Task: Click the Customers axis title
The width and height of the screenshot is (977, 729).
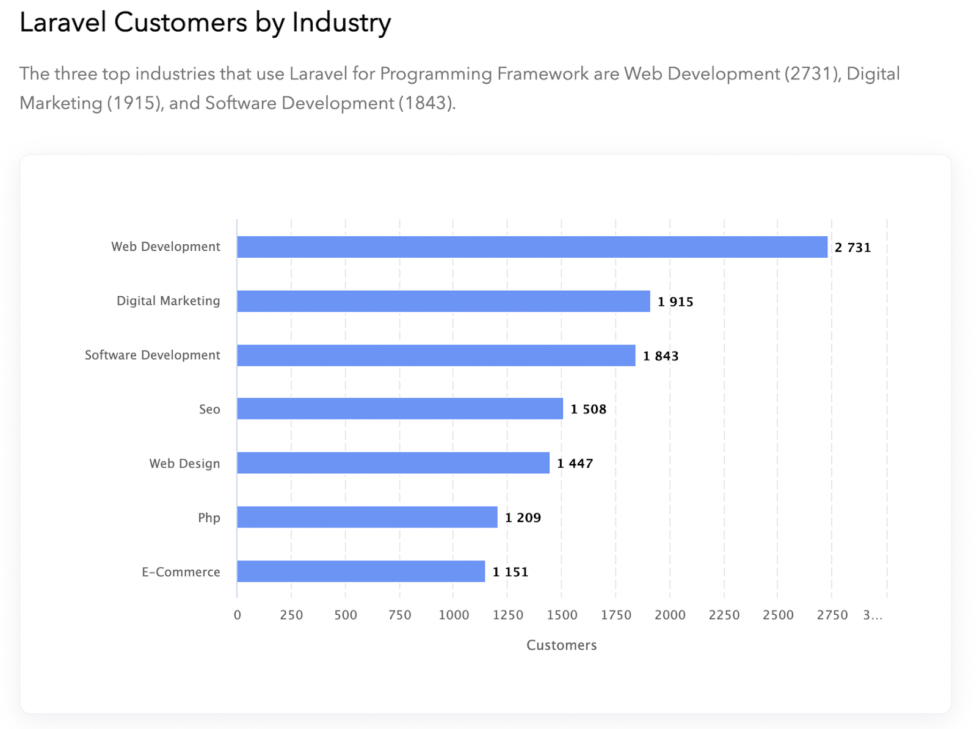Action: 562,645
